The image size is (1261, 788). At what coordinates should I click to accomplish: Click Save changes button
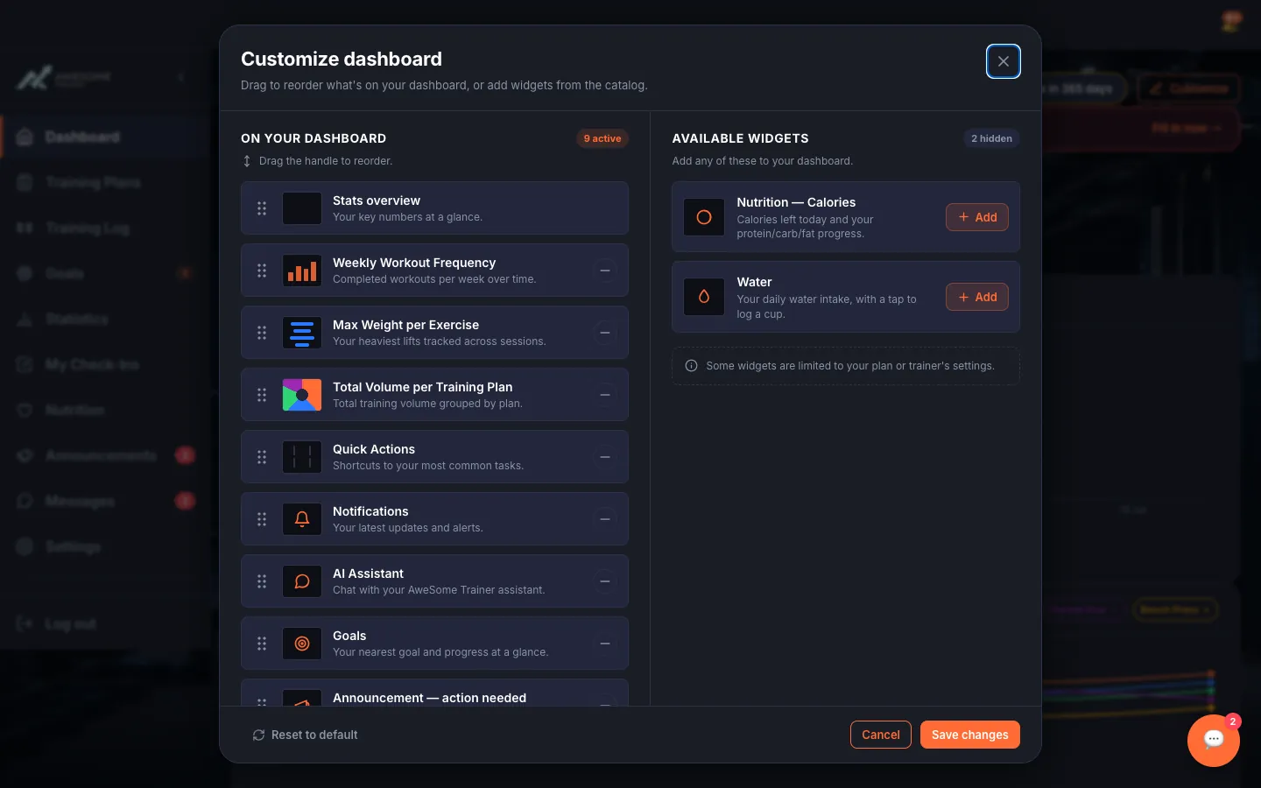(970, 735)
